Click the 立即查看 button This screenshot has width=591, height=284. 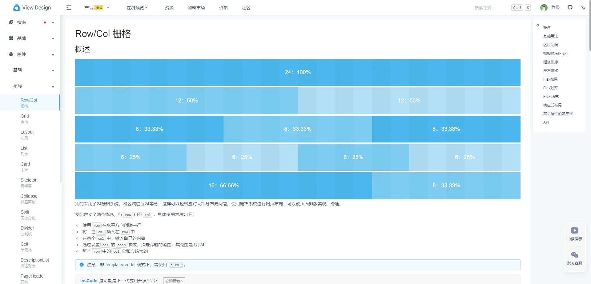[174, 281]
